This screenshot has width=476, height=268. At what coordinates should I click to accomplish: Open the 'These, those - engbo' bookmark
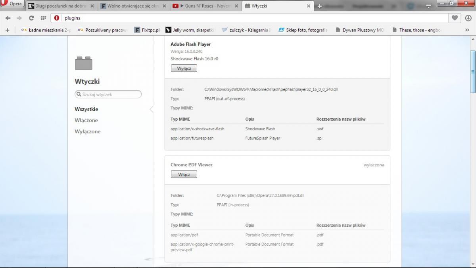coord(416,30)
